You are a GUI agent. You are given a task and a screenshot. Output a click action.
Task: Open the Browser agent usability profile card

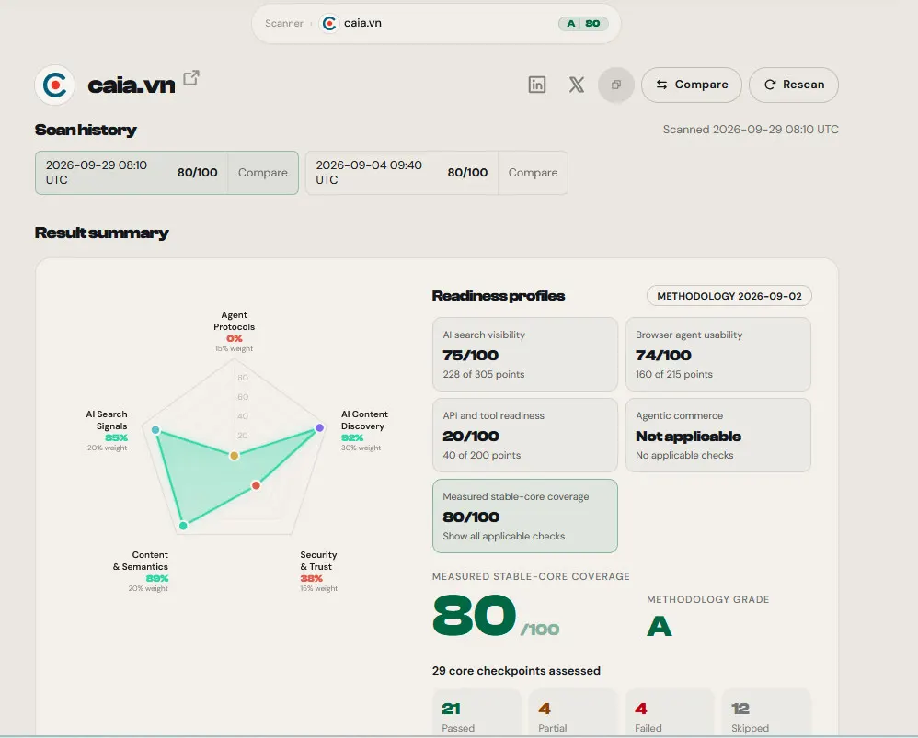[718, 355]
